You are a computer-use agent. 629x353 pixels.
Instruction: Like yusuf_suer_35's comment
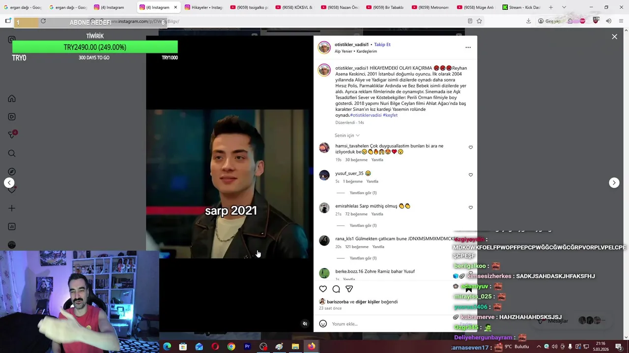click(x=470, y=175)
